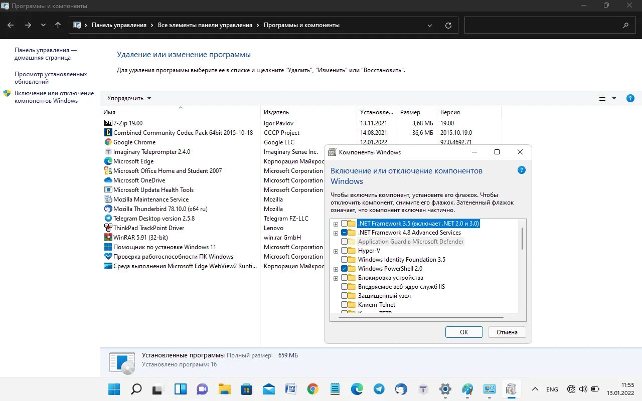Expand Блокировка устройства tree node
The image size is (642, 401).
click(x=336, y=278)
